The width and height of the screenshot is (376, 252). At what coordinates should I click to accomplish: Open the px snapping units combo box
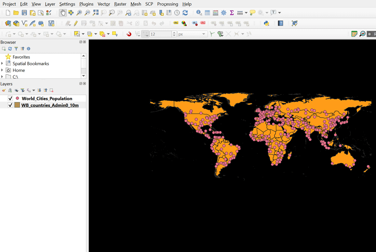pyautogui.click(x=192, y=34)
